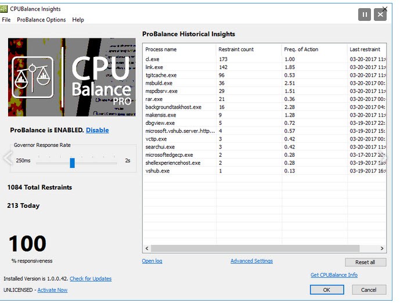Select the msbuild.exe process row
Viewport: 400px width, 303px height.
coord(264,83)
